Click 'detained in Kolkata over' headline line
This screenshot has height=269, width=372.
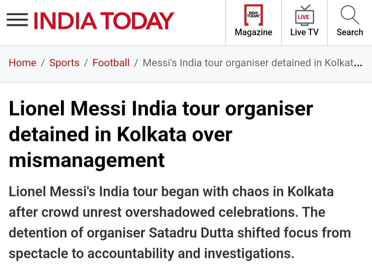[x=121, y=134]
